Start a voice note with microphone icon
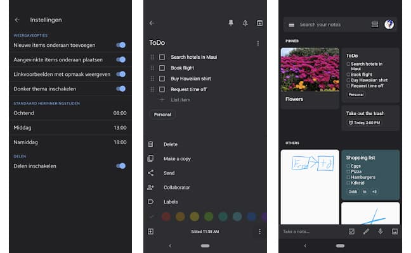This screenshot has height=253, width=411. click(380, 231)
